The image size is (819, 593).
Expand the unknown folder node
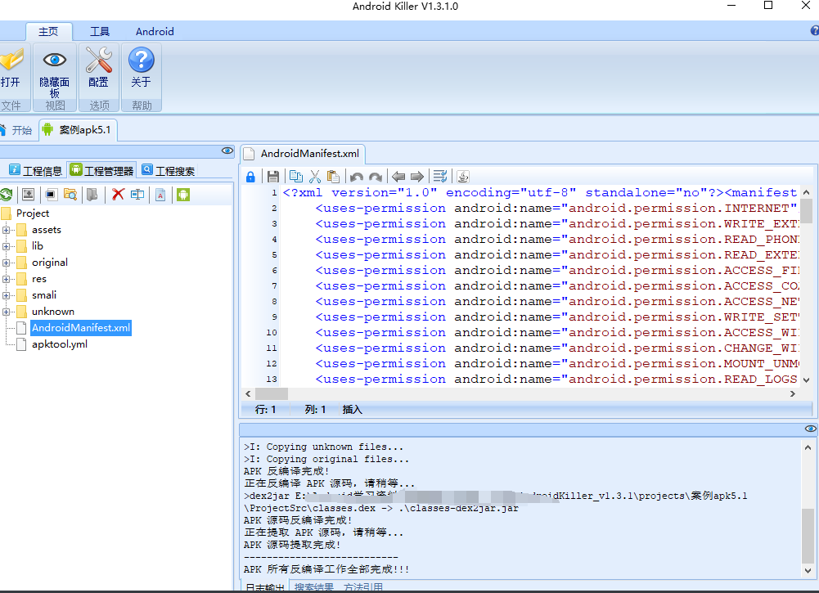pyautogui.click(x=6, y=312)
